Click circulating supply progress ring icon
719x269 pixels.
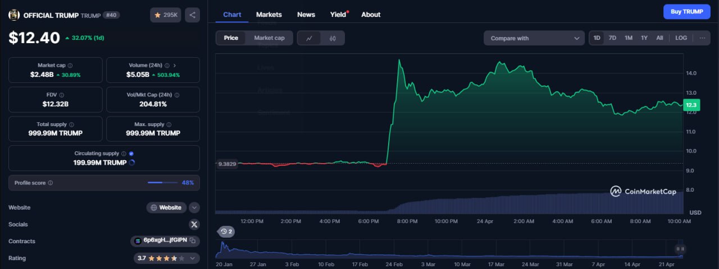click(x=132, y=163)
